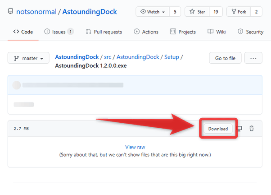The height and width of the screenshot is (195, 271).
Task: Open the three-dots more options menu
Action: pos(253,58)
